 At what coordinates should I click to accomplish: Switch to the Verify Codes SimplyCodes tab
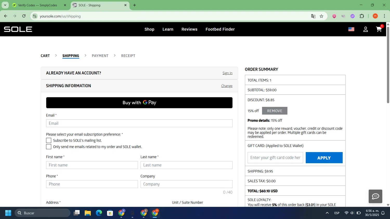click(38, 5)
